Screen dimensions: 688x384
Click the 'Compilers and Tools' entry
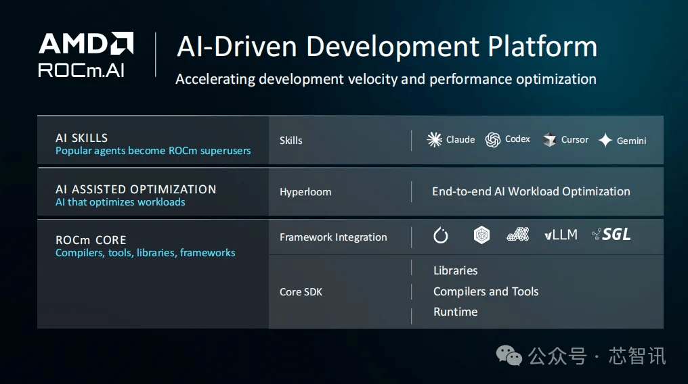pyautogui.click(x=486, y=291)
